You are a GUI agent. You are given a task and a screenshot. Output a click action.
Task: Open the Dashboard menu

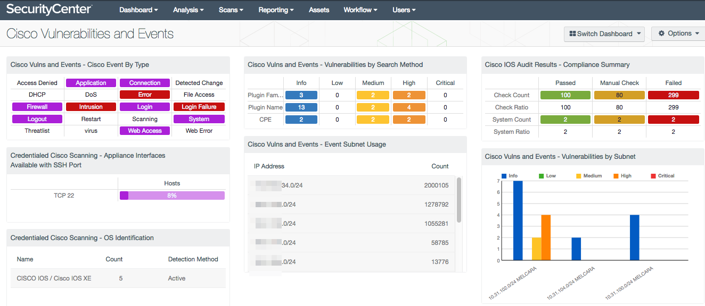138,10
